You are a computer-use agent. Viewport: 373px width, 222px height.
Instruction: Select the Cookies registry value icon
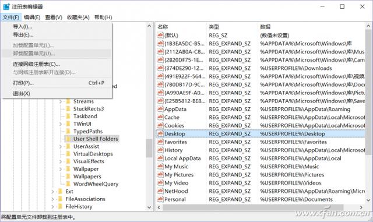pyautogui.click(x=160, y=125)
